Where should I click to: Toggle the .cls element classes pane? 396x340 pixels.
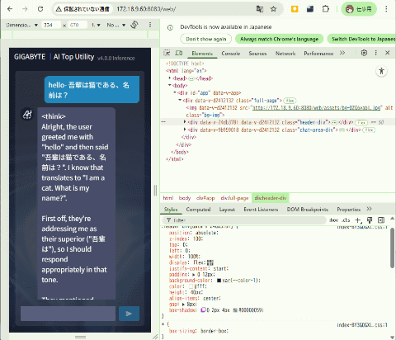coord(346,220)
